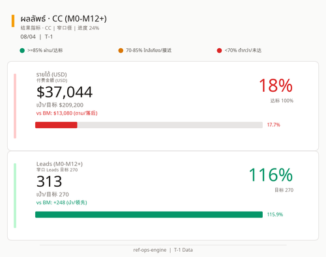Click the 115.9% progress label
326x257 pixels.
click(275, 215)
